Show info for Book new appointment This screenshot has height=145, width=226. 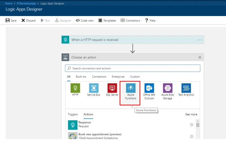pyautogui.click(x=192, y=137)
